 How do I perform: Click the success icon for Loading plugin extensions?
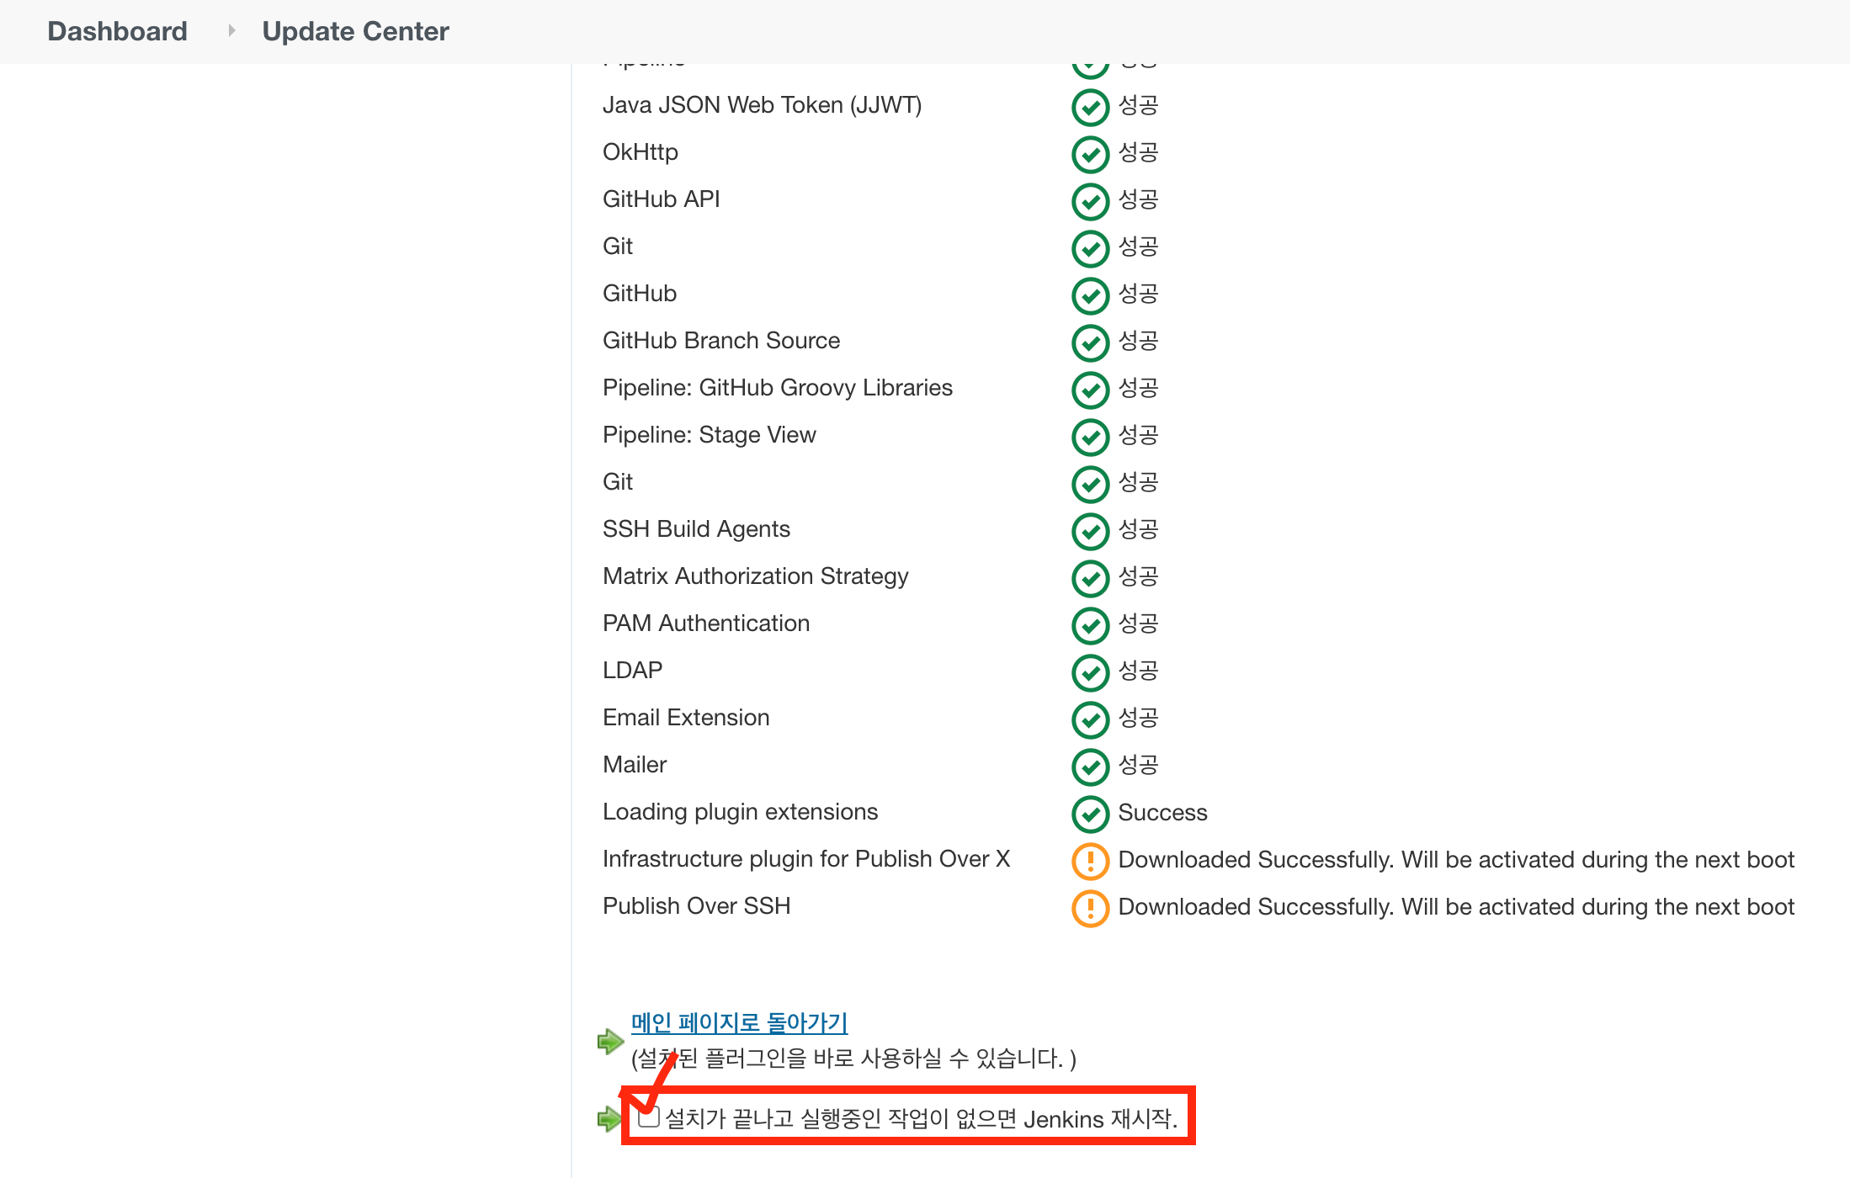pos(1090,814)
